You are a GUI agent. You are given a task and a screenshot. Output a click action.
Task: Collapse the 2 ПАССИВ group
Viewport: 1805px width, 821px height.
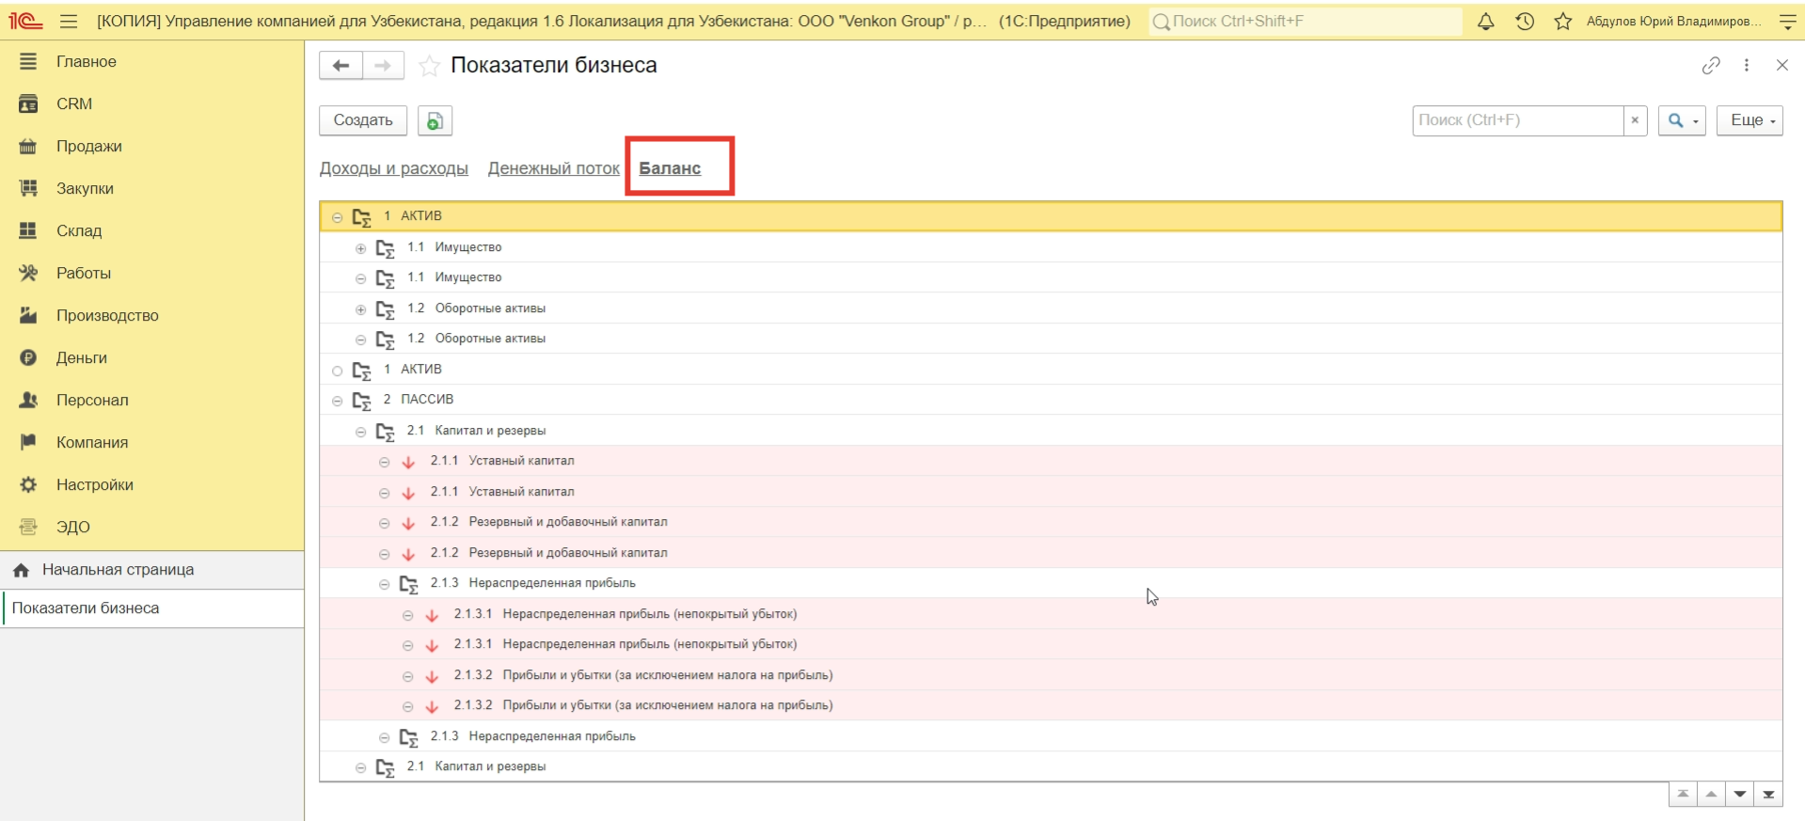click(337, 401)
